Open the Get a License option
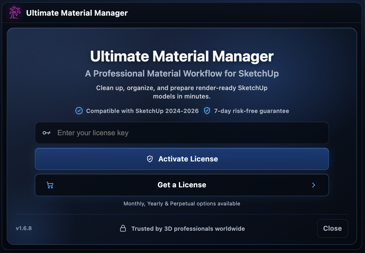Image resolution: width=365 pixels, height=253 pixels. pyautogui.click(x=182, y=185)
